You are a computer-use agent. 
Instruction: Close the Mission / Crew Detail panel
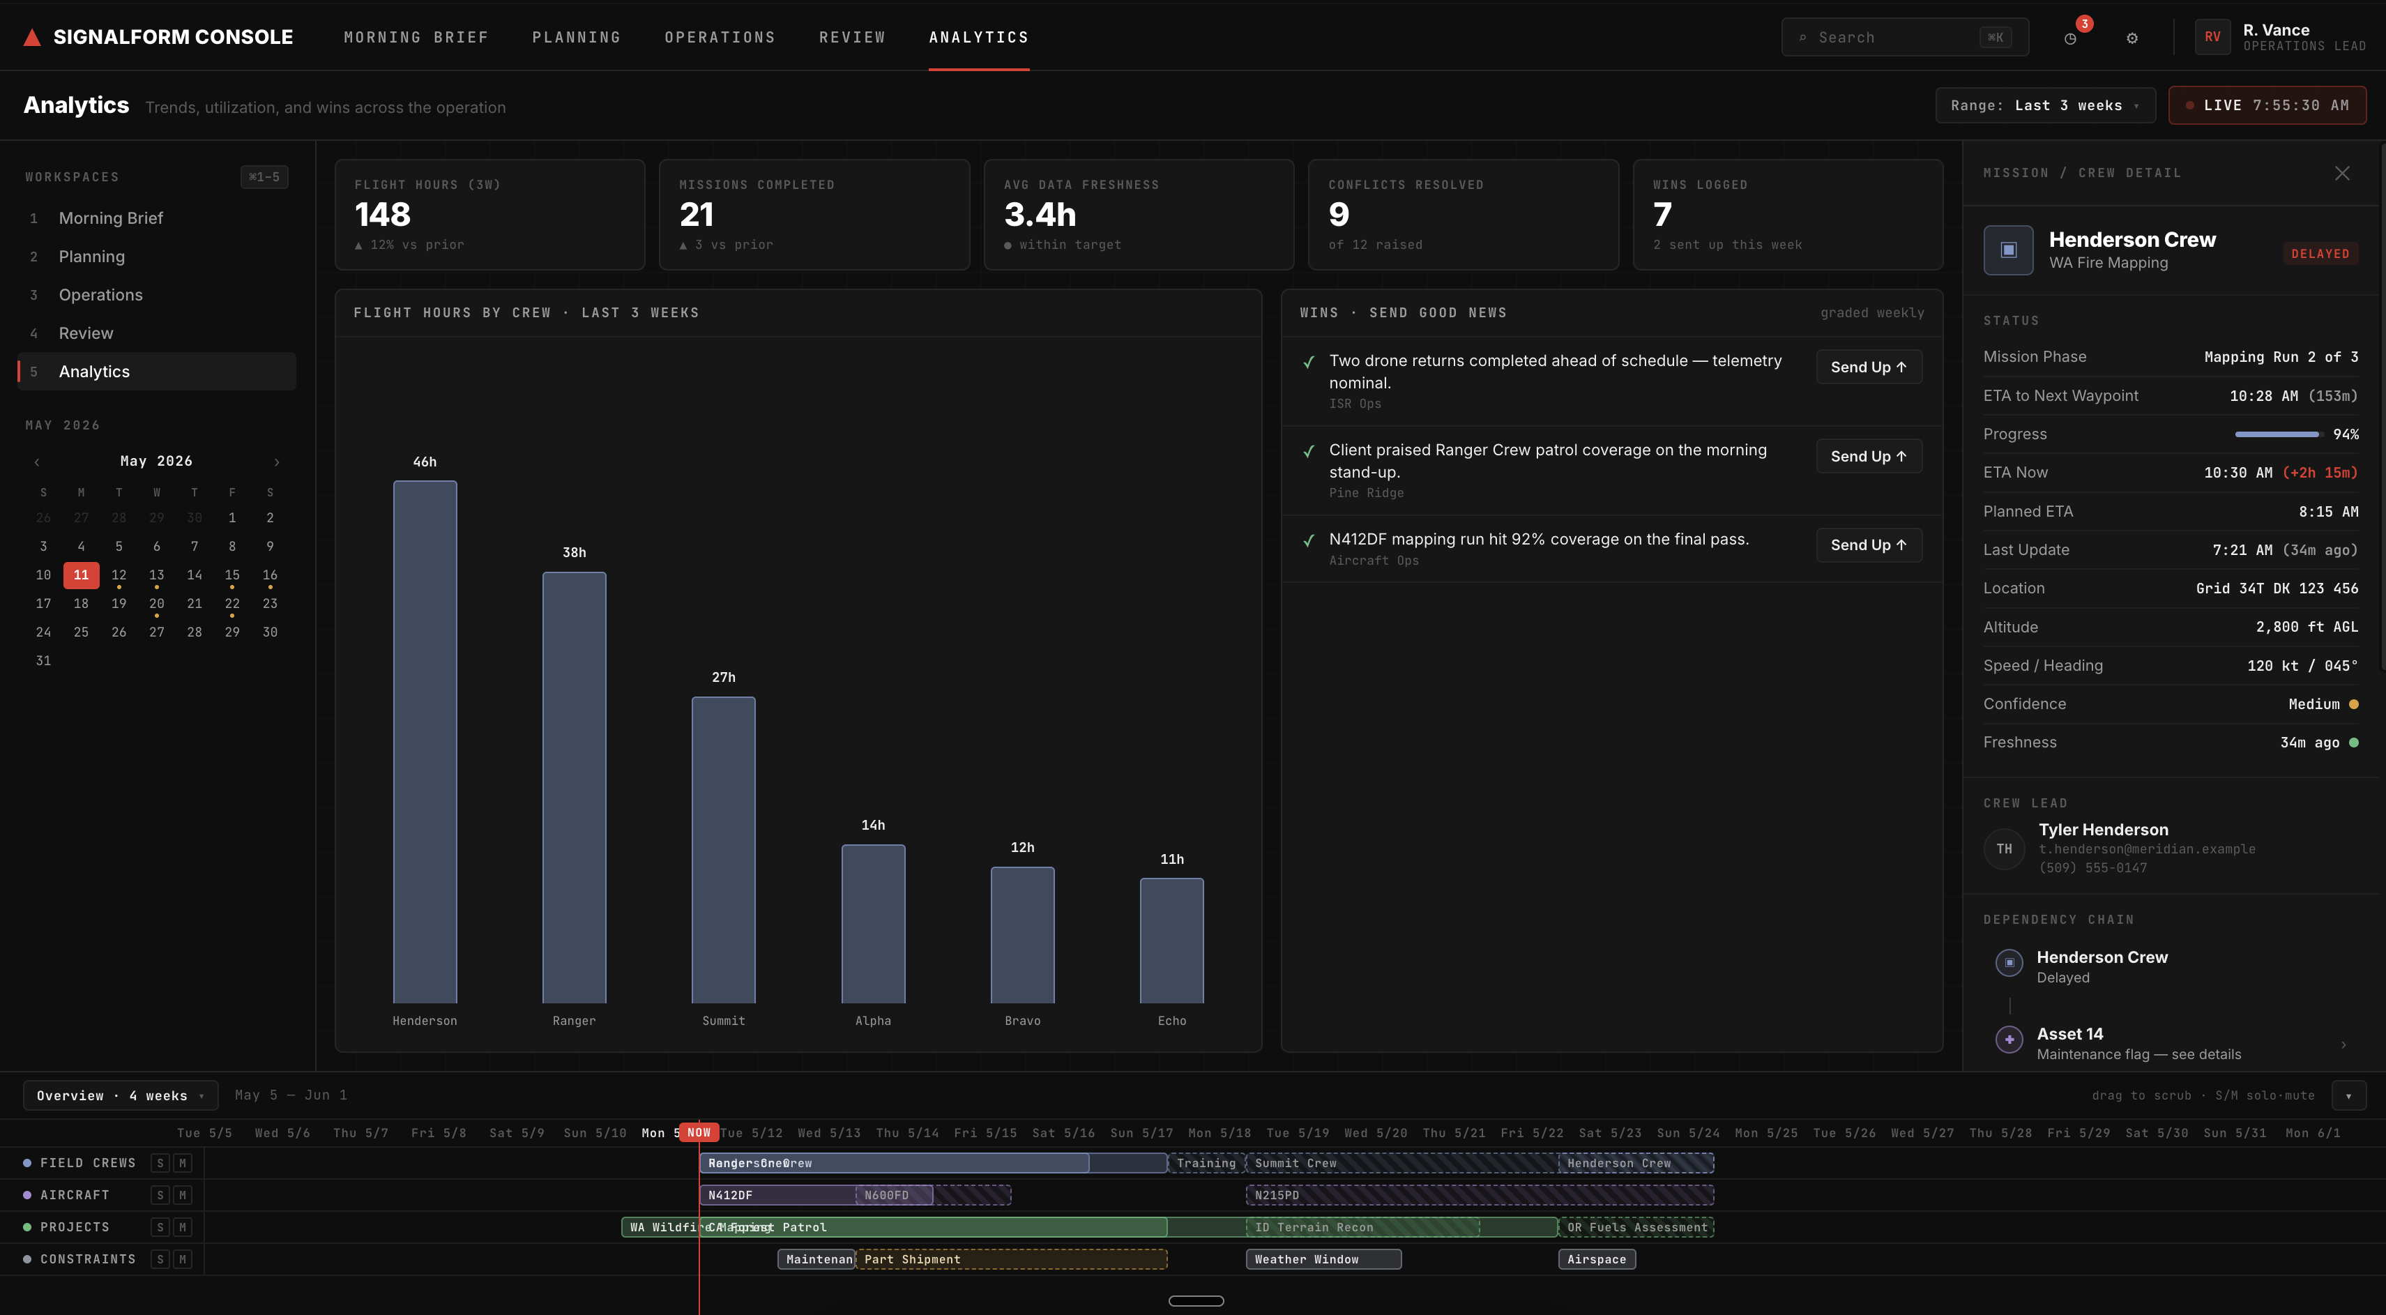pos(2343,173)
